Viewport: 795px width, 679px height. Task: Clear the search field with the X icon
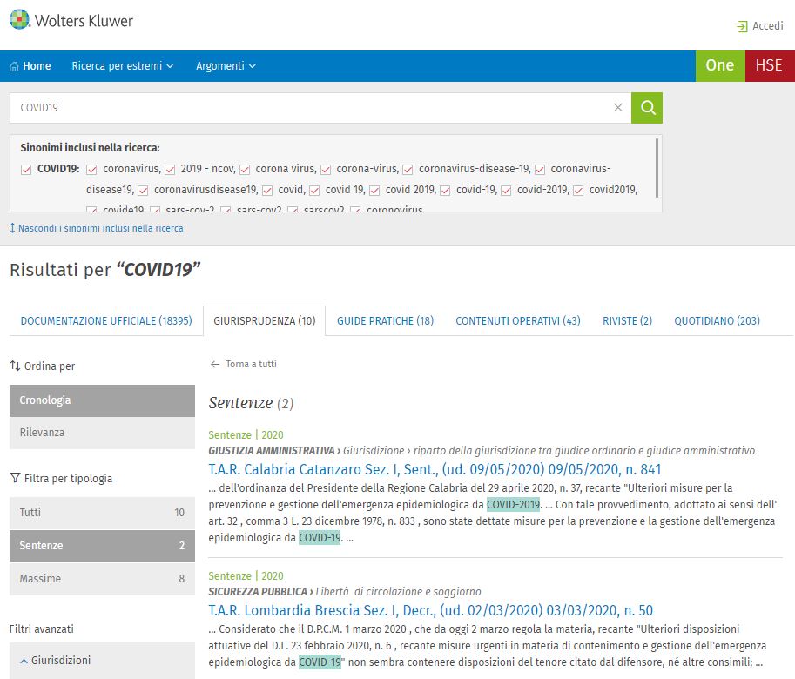(x=618, y=108)
